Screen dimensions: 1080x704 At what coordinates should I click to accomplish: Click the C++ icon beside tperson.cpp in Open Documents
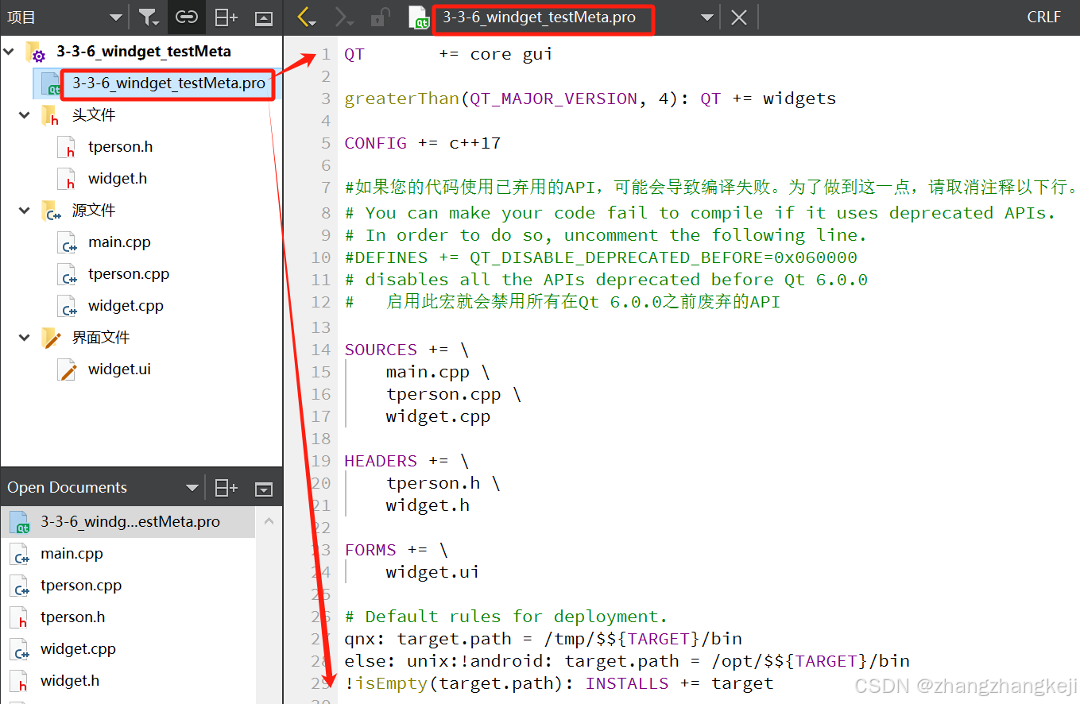click(21, 586)
